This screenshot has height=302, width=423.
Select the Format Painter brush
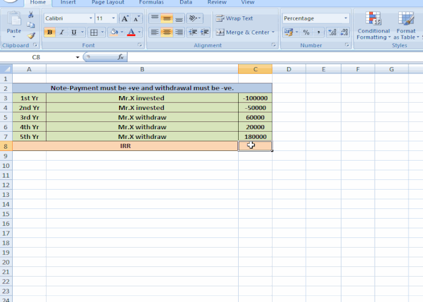pos(31,36)
